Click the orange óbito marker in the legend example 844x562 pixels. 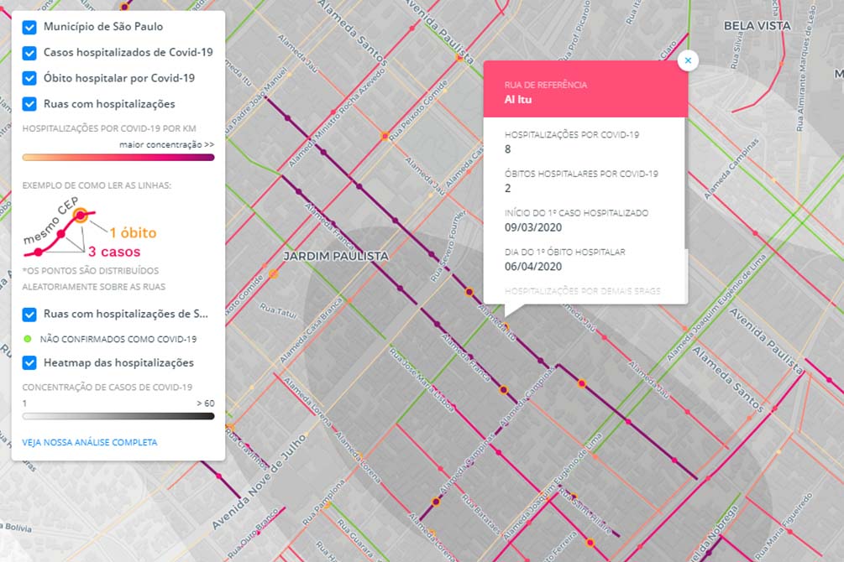[x=81, y=216]
